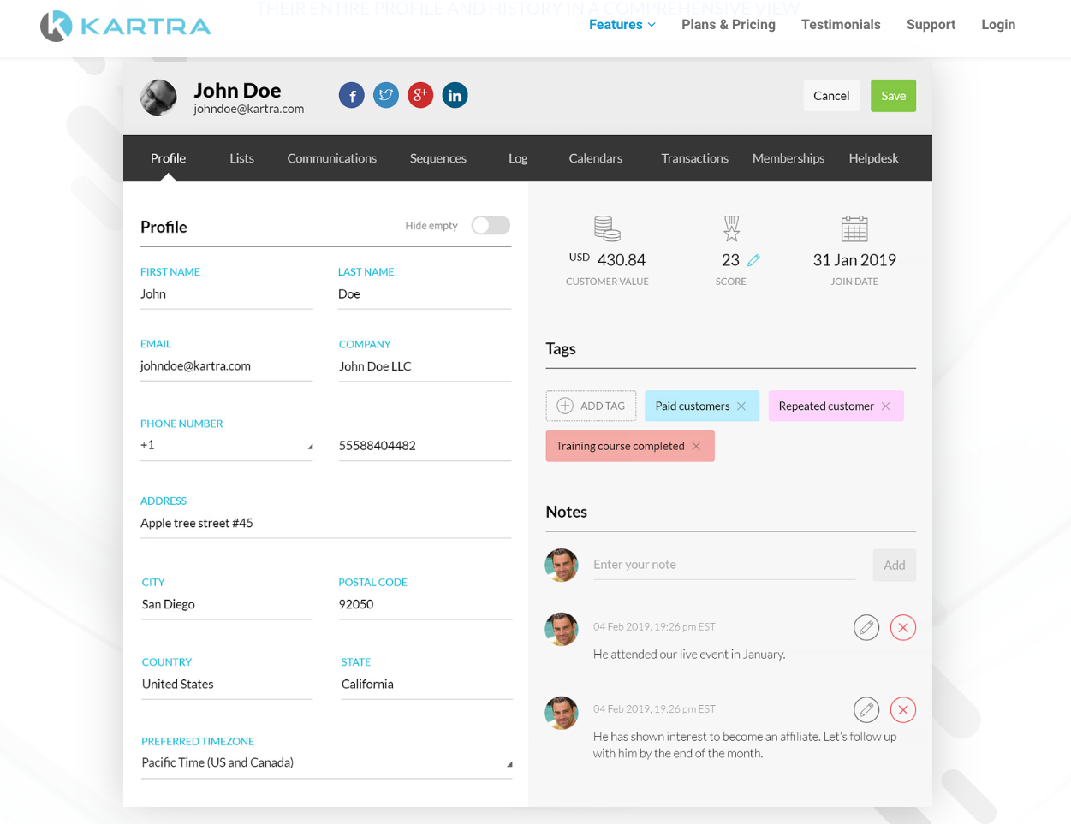Switch to the Memberships tab
This screenshot has width=1071, height=824.
pos(788,158)
